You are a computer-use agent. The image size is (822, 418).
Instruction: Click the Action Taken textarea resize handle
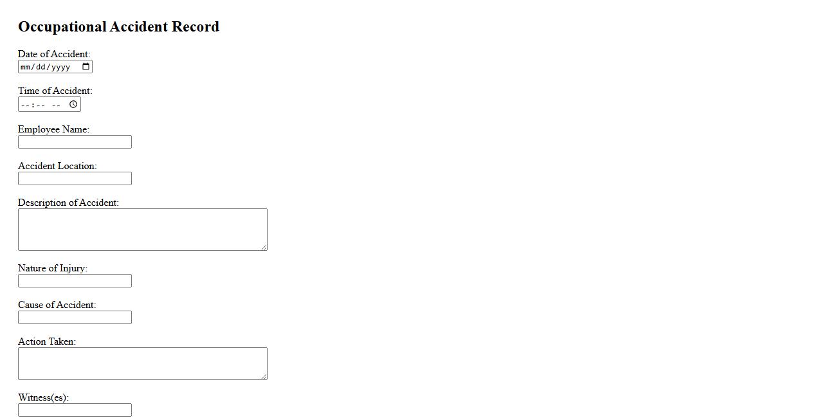264,376
